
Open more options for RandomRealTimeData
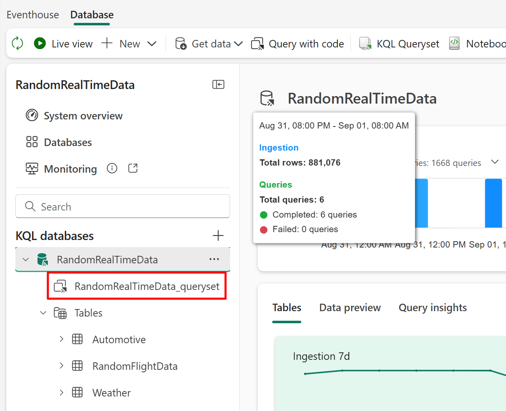click(x=214, y=259)
